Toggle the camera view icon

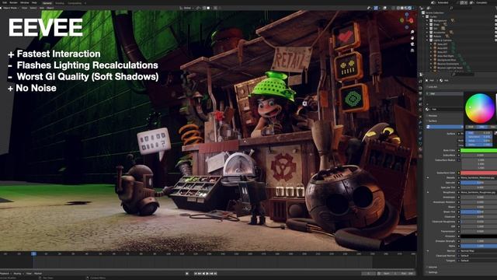(412, 44)
